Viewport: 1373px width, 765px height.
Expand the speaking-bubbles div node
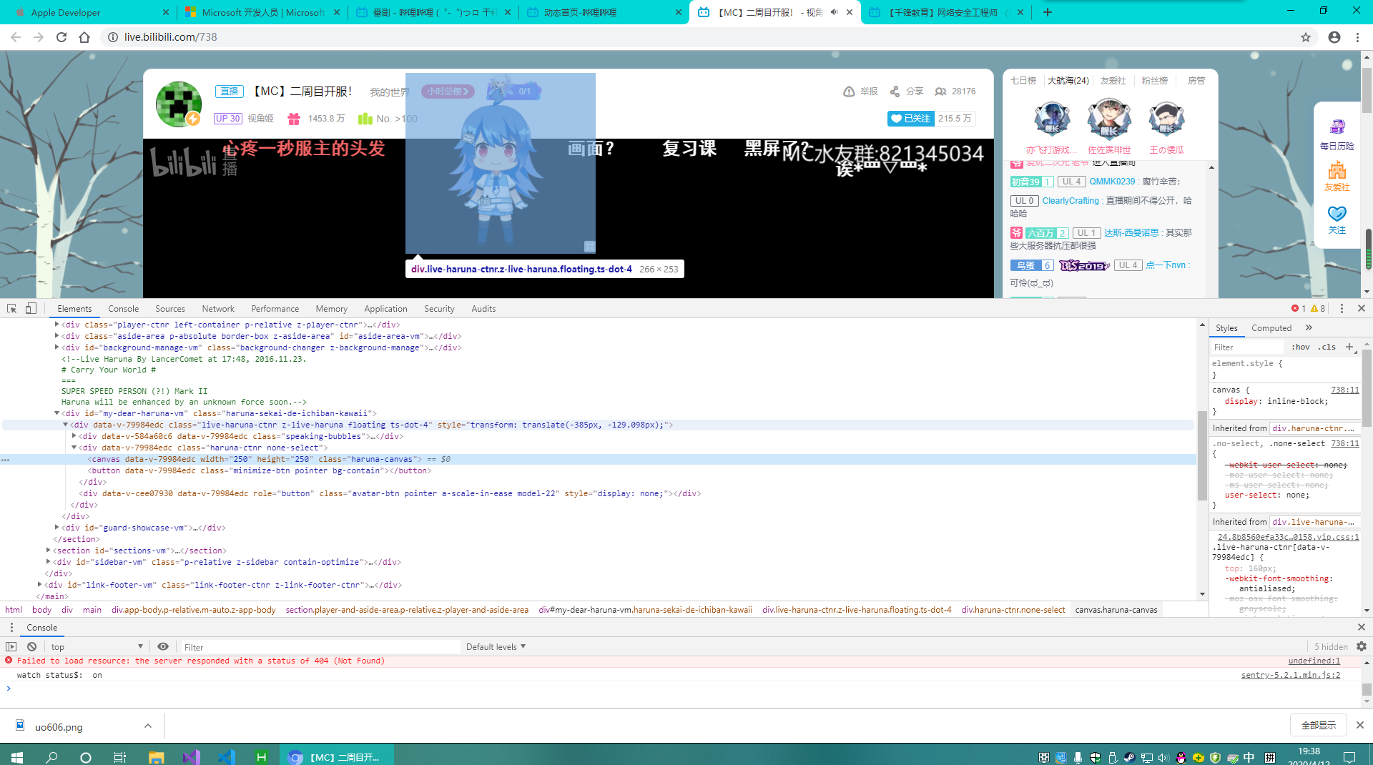tap(74, 436)
